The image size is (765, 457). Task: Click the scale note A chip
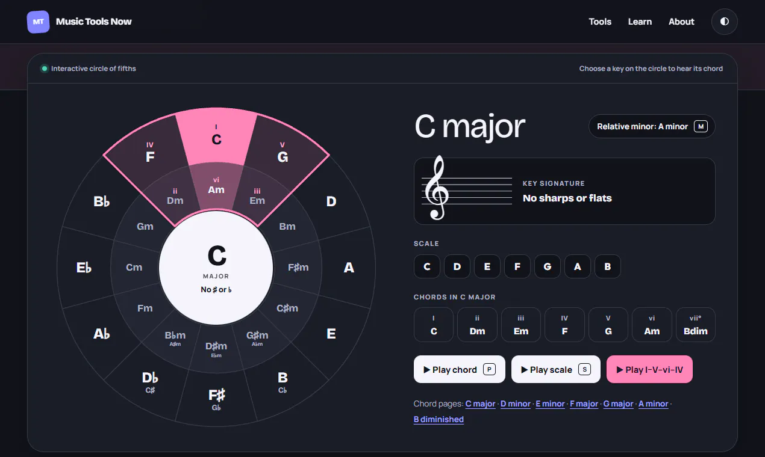tap(578, 266)
